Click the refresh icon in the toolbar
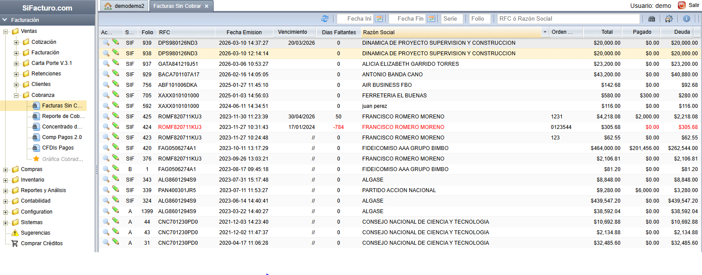 tap(325, 19)
